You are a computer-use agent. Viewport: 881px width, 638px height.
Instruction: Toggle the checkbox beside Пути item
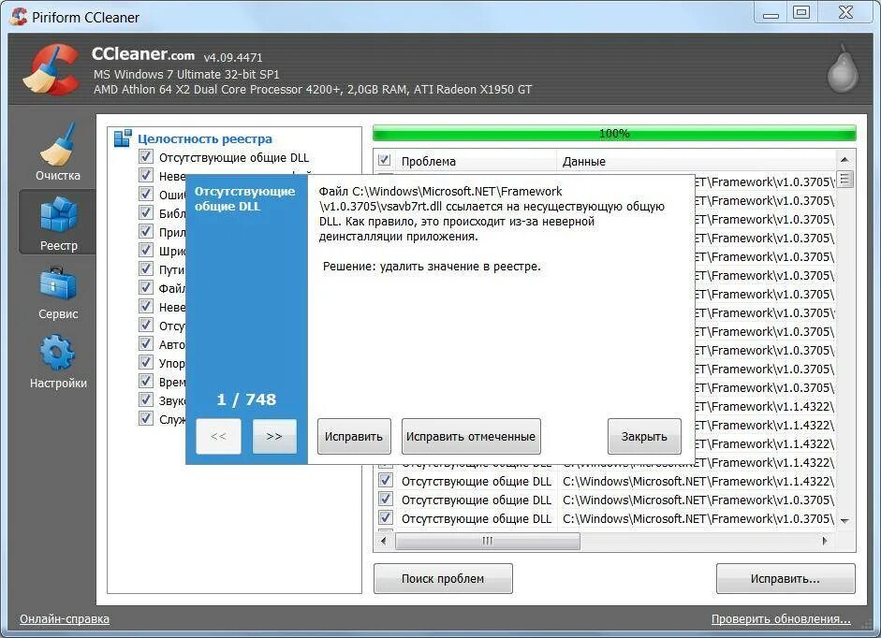[x=145, y=269]
